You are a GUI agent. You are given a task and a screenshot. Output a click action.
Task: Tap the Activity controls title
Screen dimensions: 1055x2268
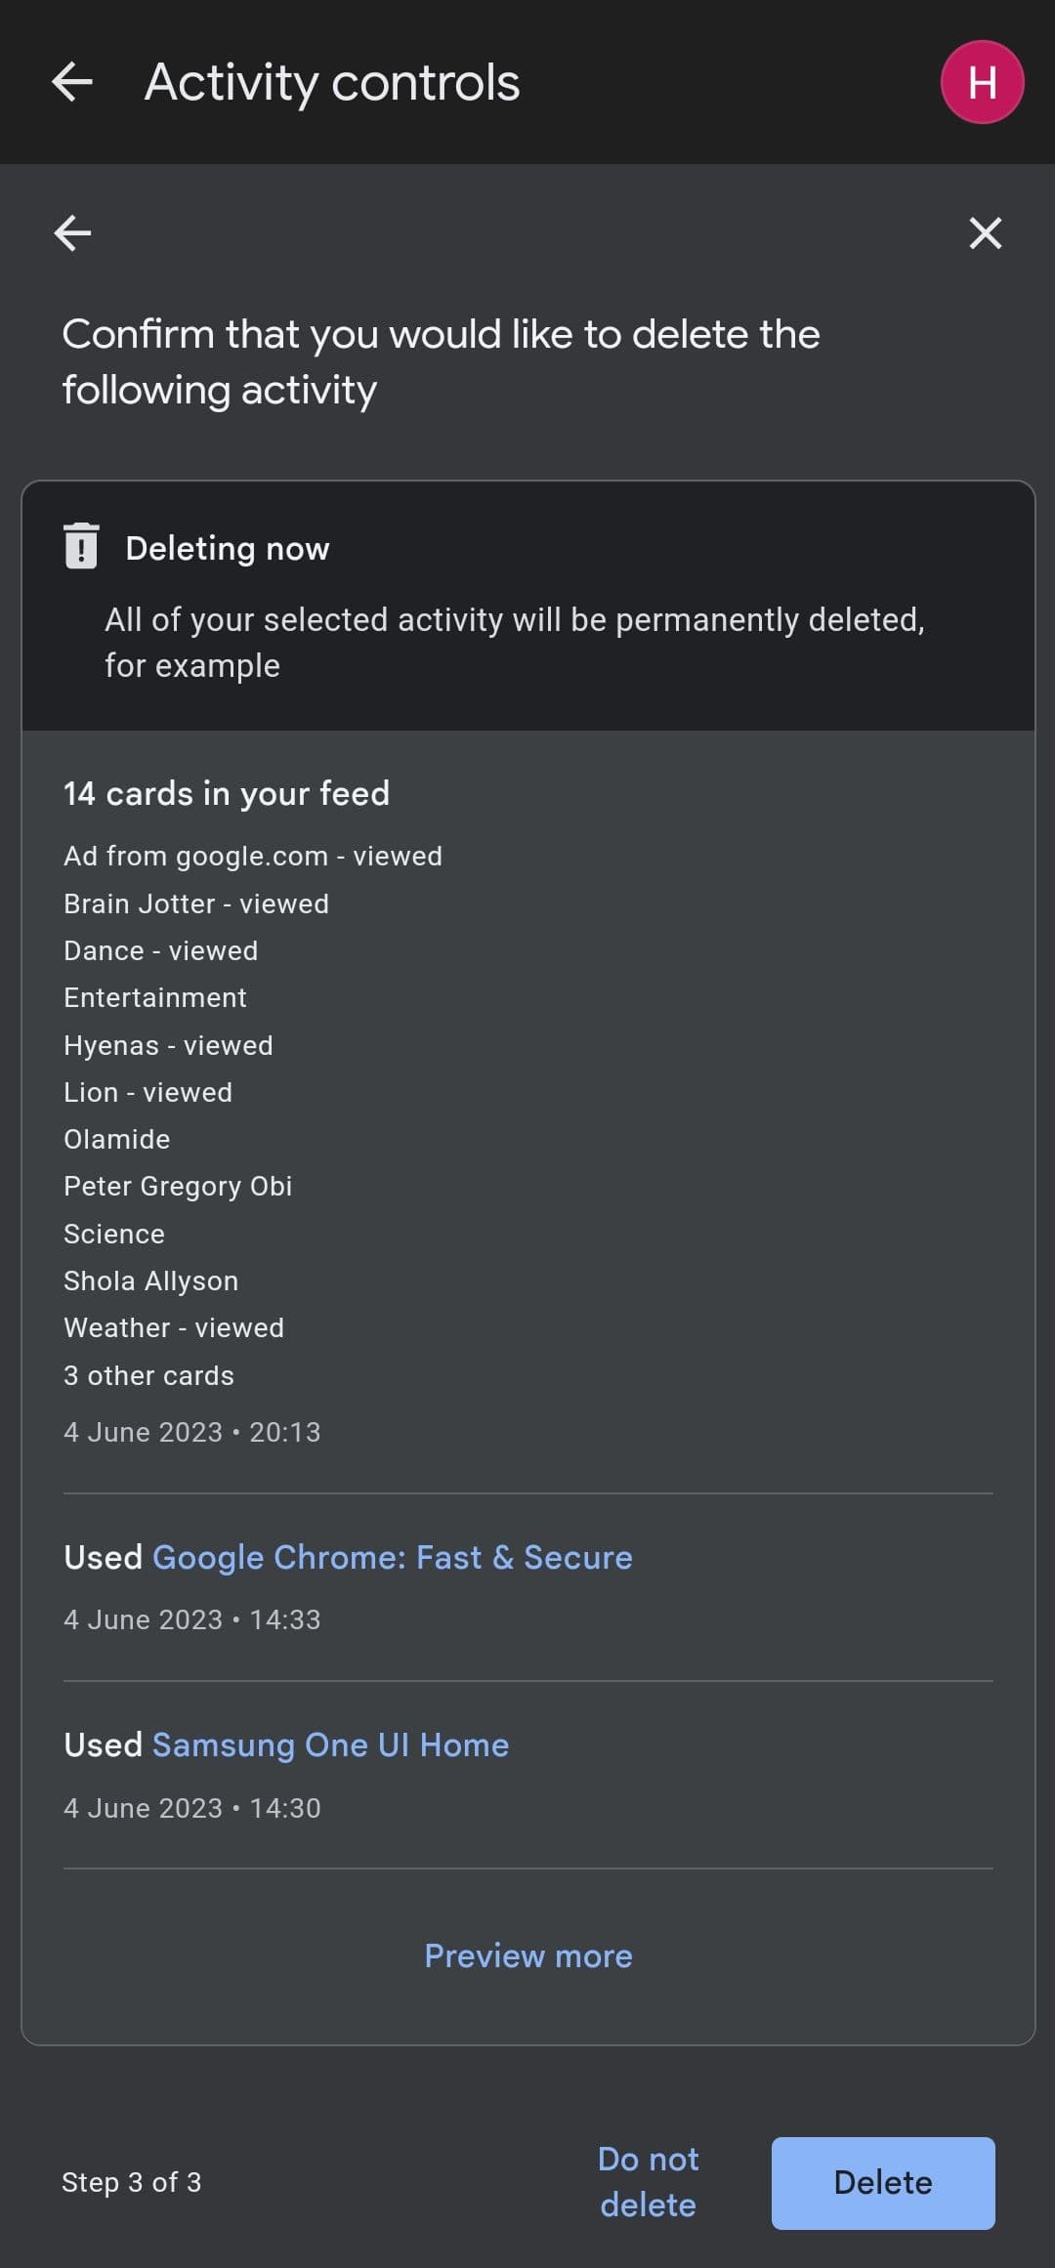point(332,82)
